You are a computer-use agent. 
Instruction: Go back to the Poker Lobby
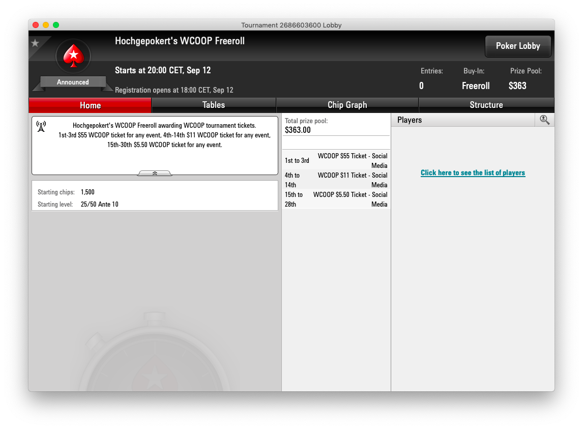pyautogui.click(x=518, y=46)
